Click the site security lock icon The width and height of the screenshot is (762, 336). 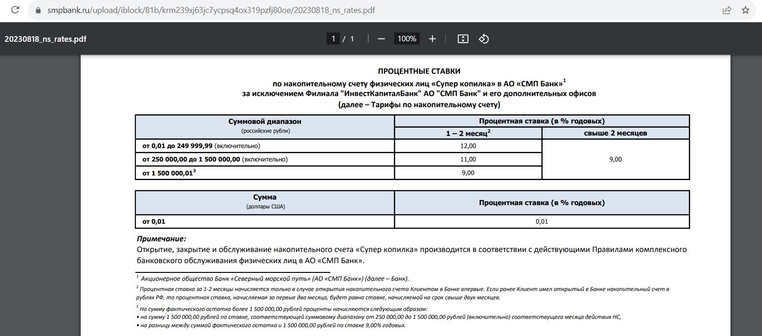point(38,10)
